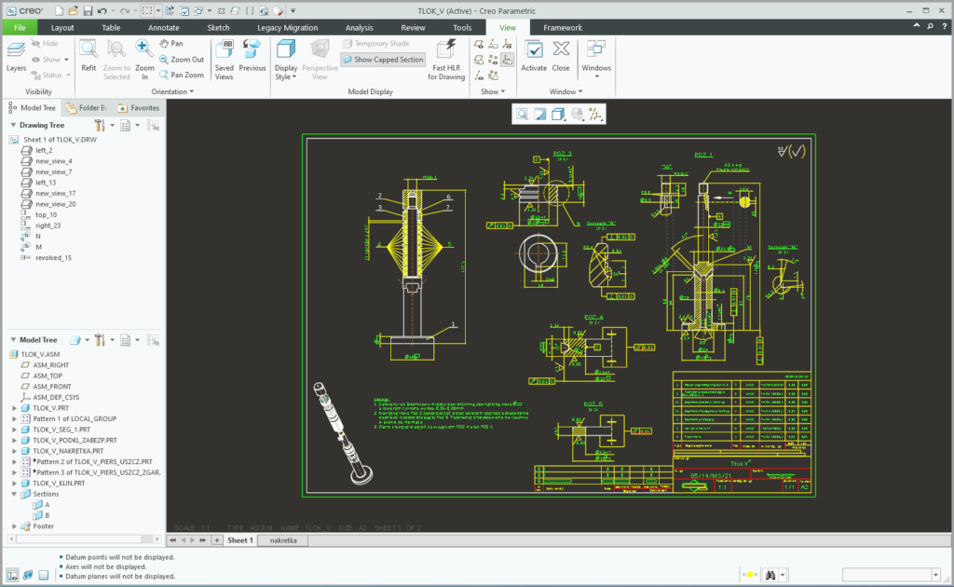Toggle Show Capped Section
954x587 pixels.
click(x=383, y=60)
